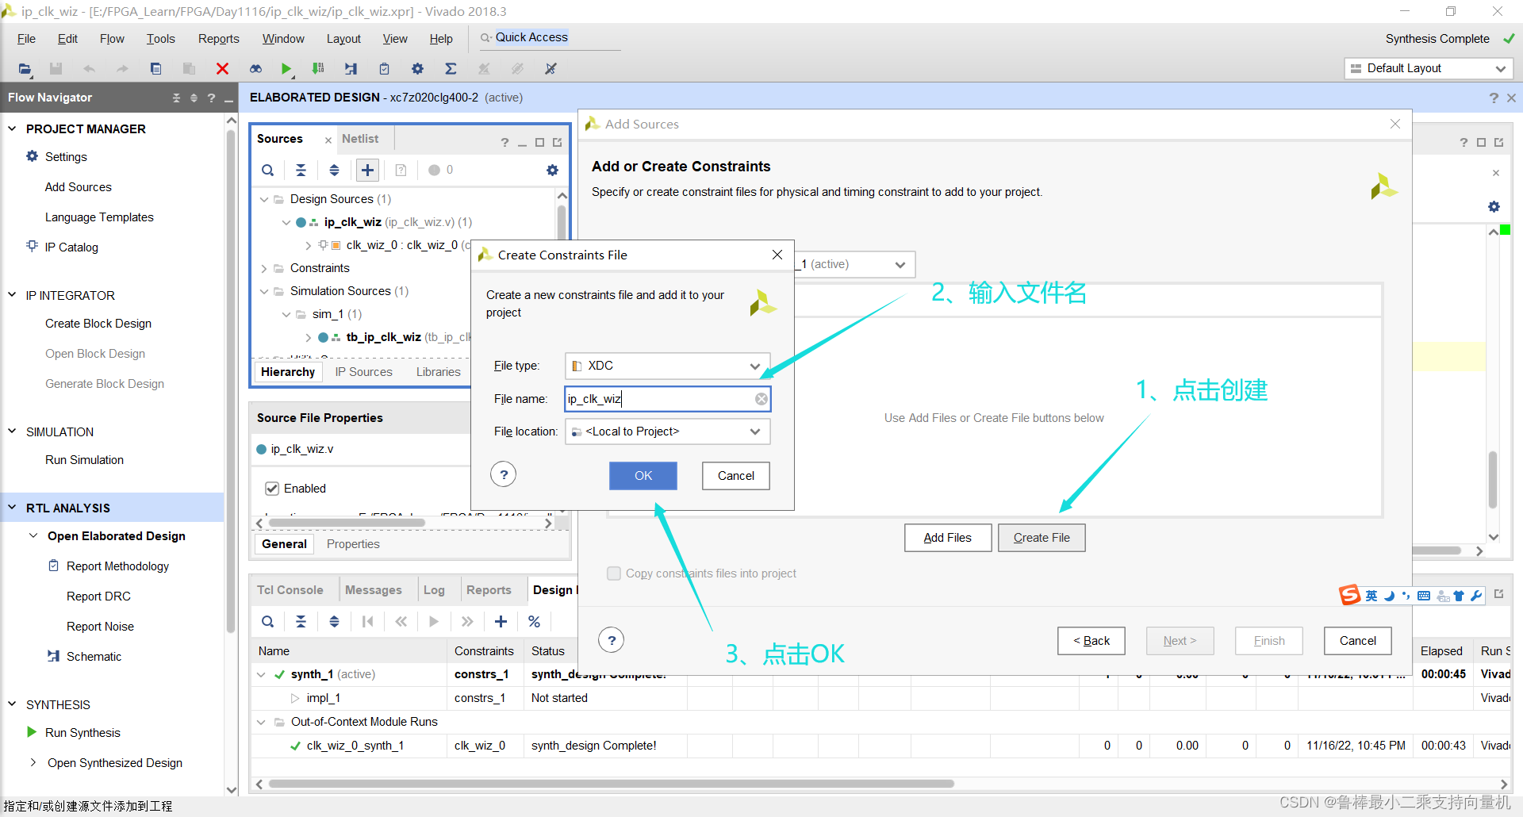Click the clear icon in the File name field

pyautogui.click(x=761, y=399)
